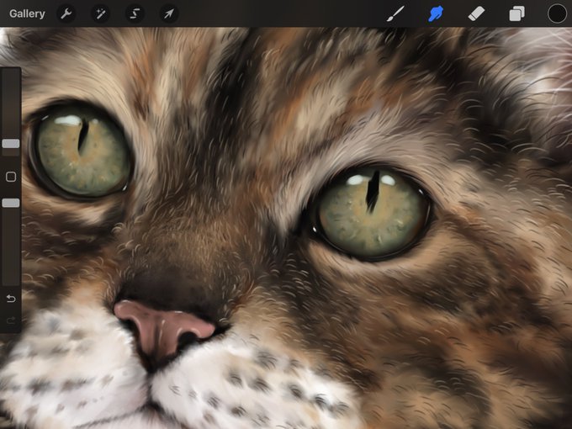This screenshot has width=572, height=429.
Task: Open the black color swatch picker
Action: tap(557, 13)
